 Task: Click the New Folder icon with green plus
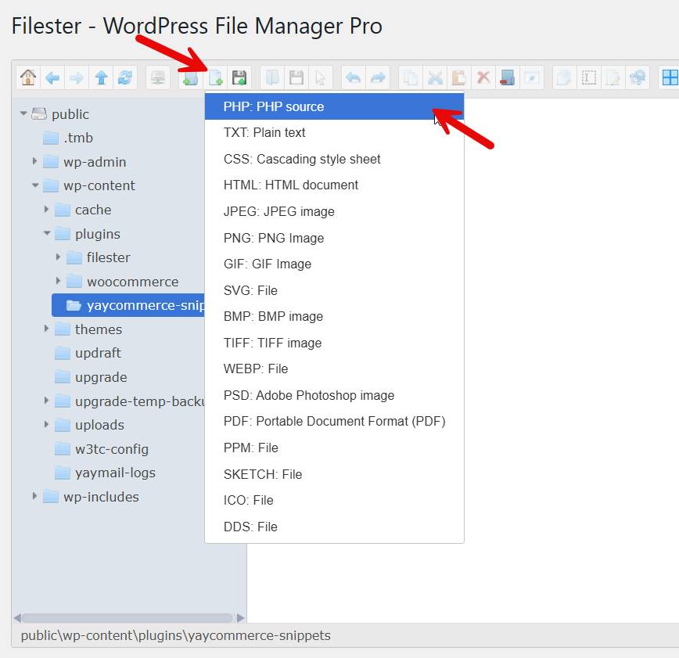click(189, 77)
